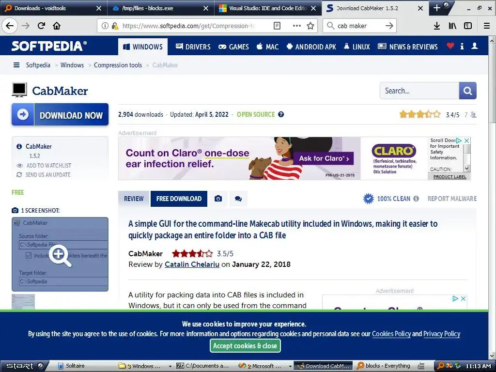Accept cookies & close button

(x=245, y=346)
